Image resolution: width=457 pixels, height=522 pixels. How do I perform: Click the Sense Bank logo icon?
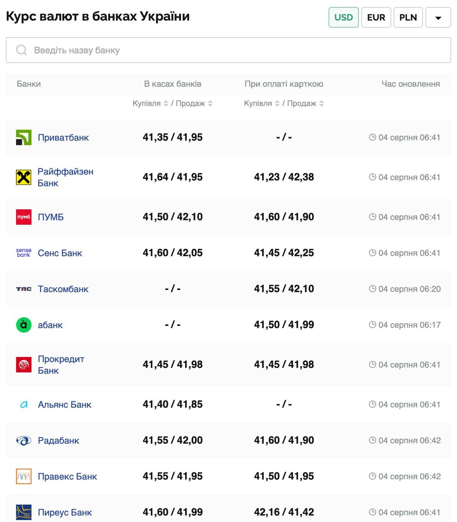click(x=24, y=253)
